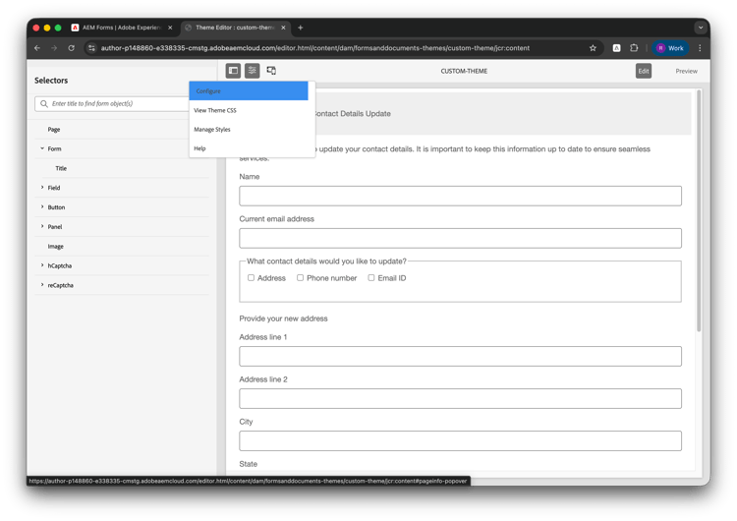
Task: Switch to the AEM Forms tab
Action: tap(122, 28)
